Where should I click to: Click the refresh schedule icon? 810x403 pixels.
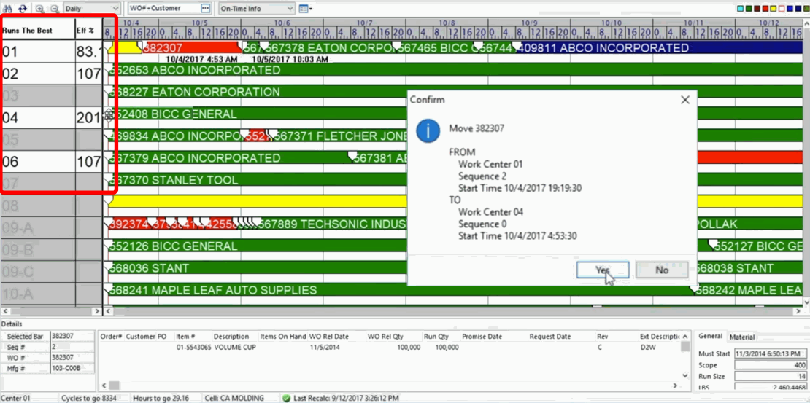[x=22, y=8]
